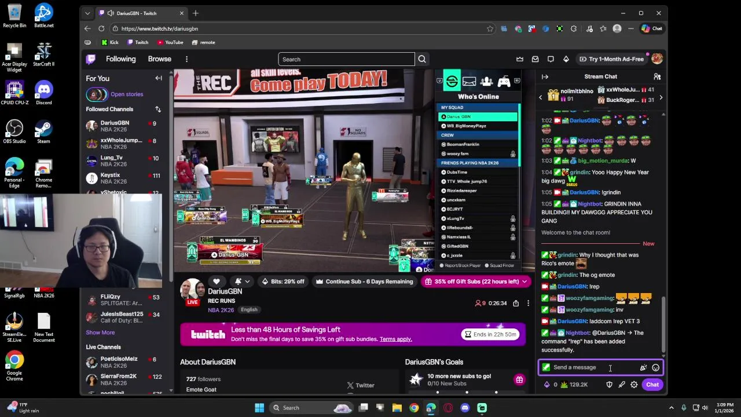Switch to the Following tab
Screen dimensions: 741x417
(x=120, y=59)
